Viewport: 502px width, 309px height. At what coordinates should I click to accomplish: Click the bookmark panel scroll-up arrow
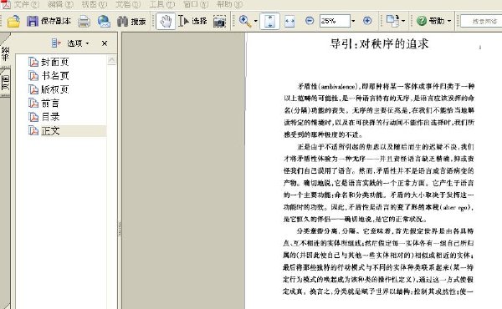(x=112, y=60)
